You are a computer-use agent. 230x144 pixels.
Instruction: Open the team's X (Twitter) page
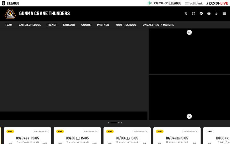coord(186,13)
